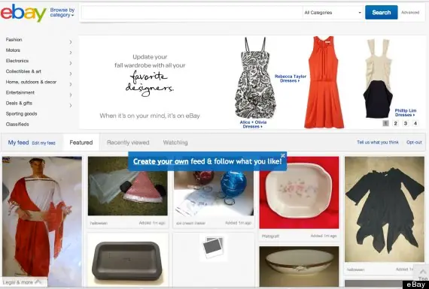The height and width of the screenshot is (289, 429).
Task: Select the Electronics category
Action: pyautogui.click(x=17, y=61)
